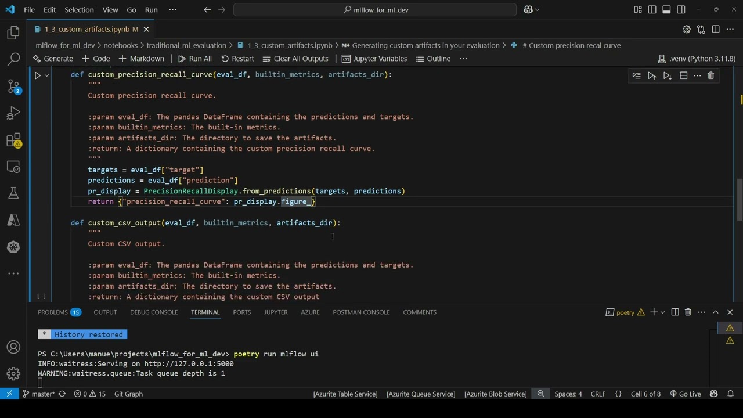
Task: Switch to the OUTPUT panel tab
Action: [x=105, y=312]
